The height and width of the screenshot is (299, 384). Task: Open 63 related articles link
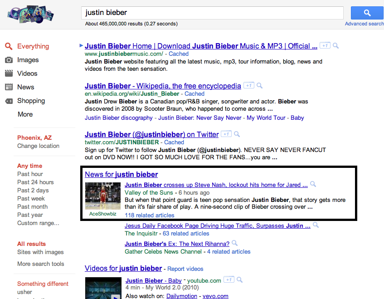coord(186,233)
